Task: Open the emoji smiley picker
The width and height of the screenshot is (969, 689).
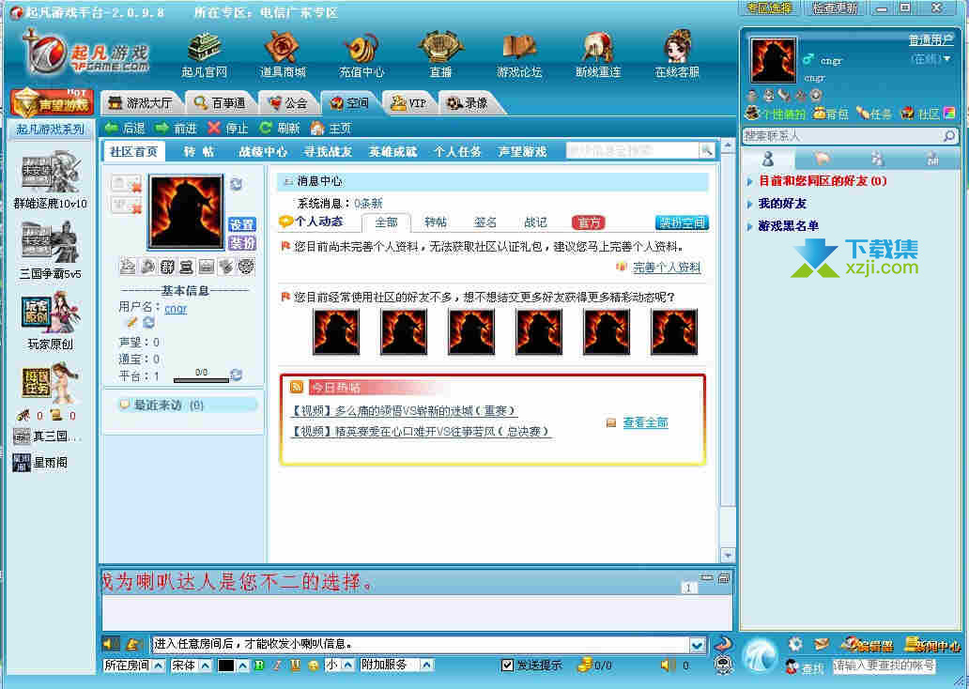Action: (x=314, y=666)
